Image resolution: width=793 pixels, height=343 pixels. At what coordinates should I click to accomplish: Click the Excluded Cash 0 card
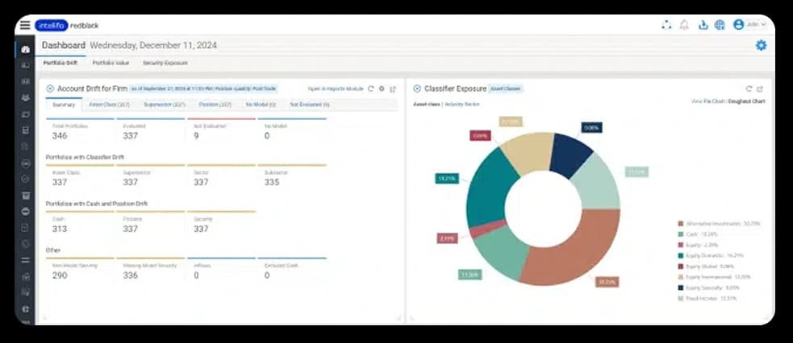tap(292, 271)
